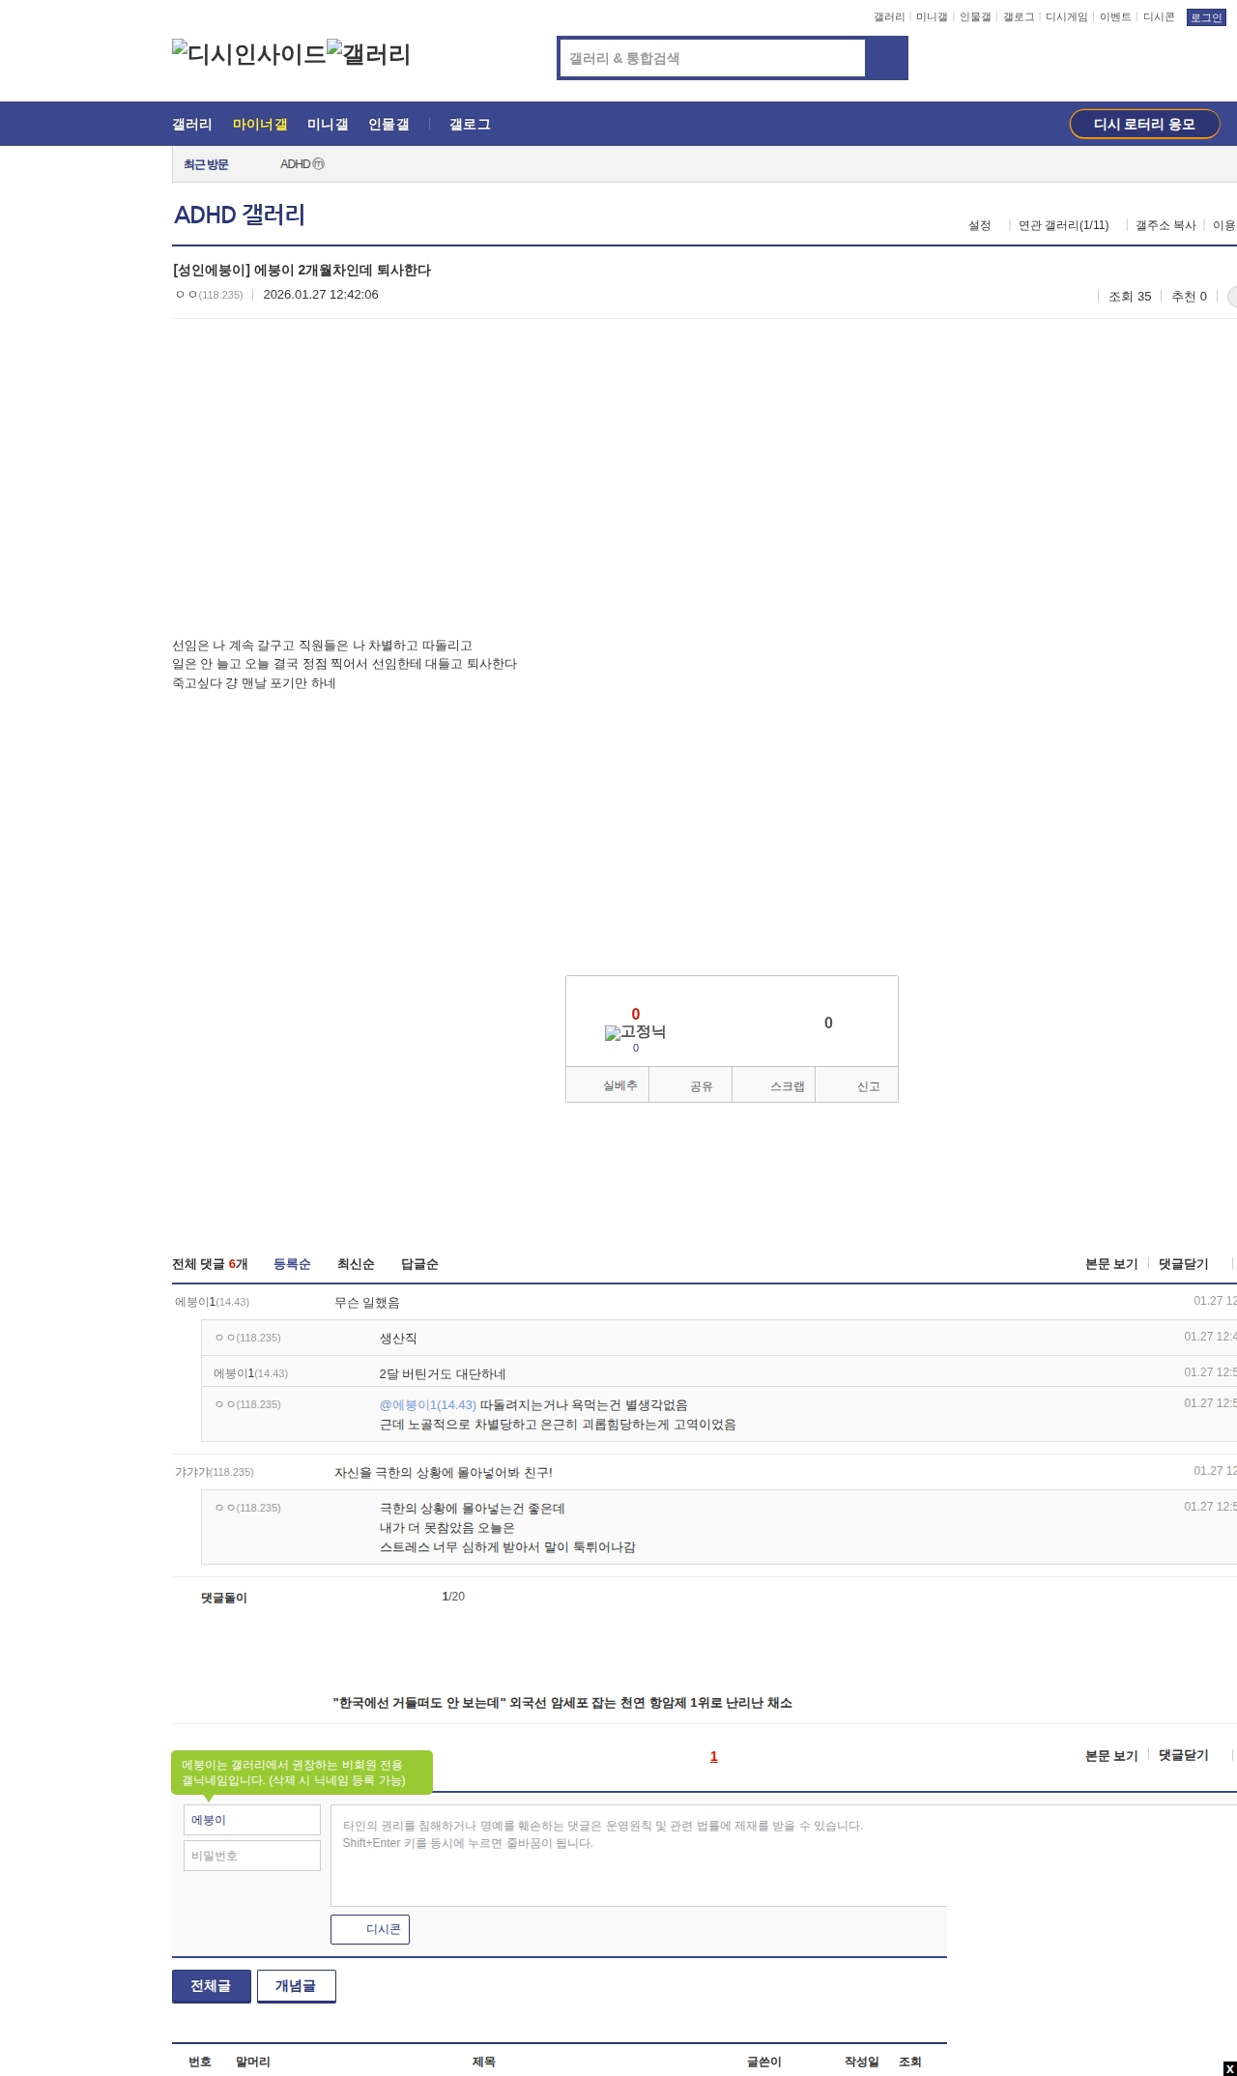The width and height of the screenshot is (1237, 2076).
Task: Open the 디시 로터리 응모 banner button
Action: point(1144,125)
